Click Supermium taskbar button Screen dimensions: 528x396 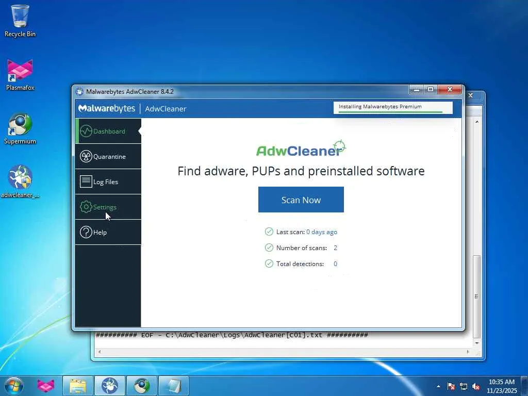point(142,386)
